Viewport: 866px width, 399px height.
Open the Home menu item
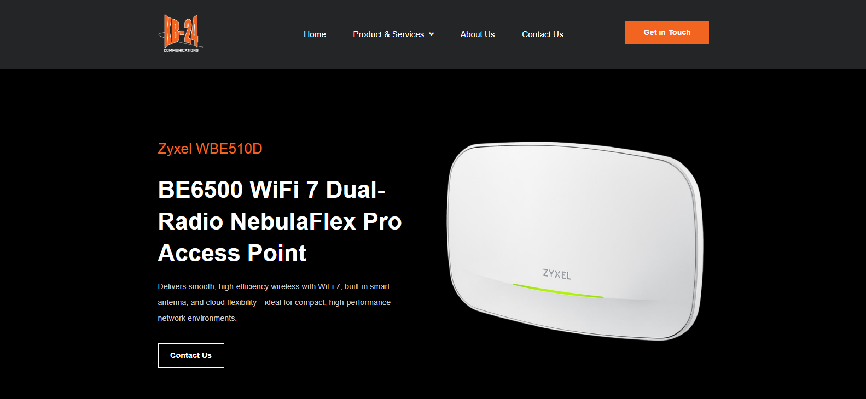click(x=315, y=34)
